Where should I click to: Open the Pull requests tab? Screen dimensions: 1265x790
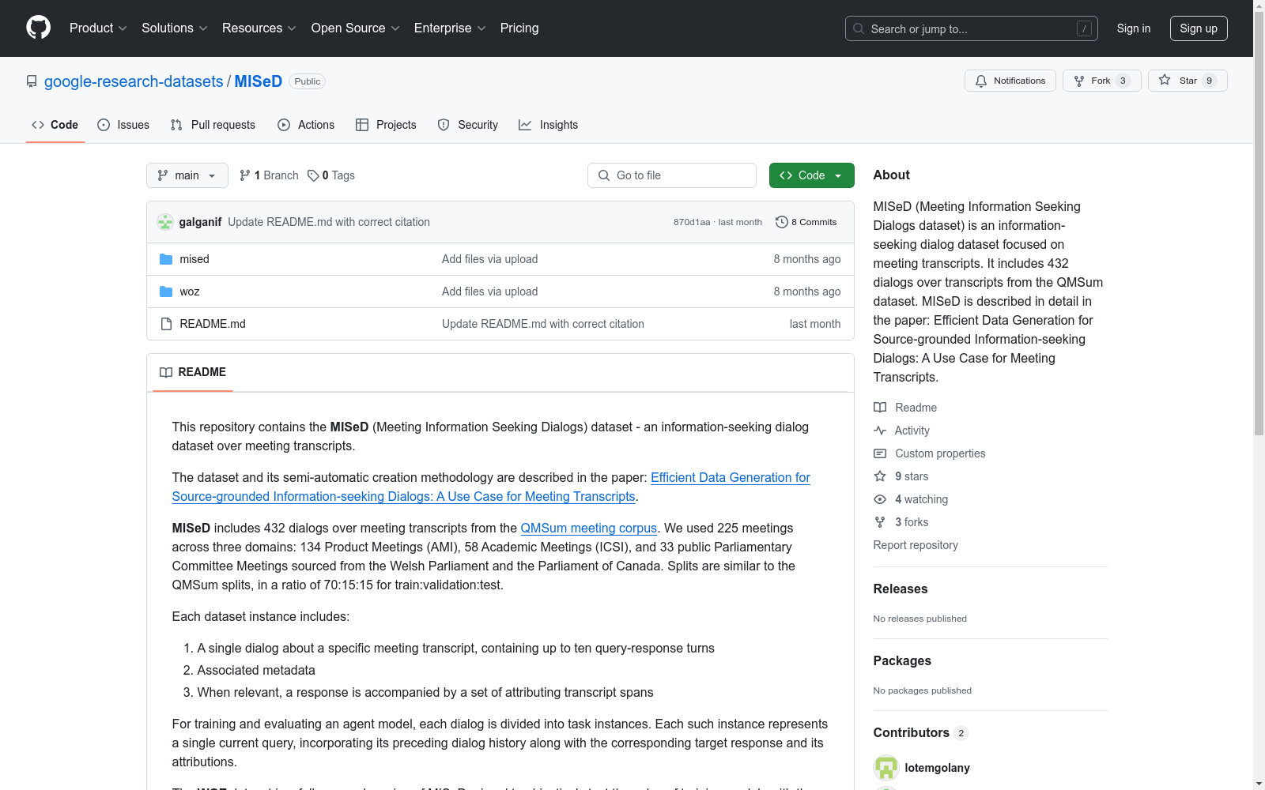[x=213, y=125]
